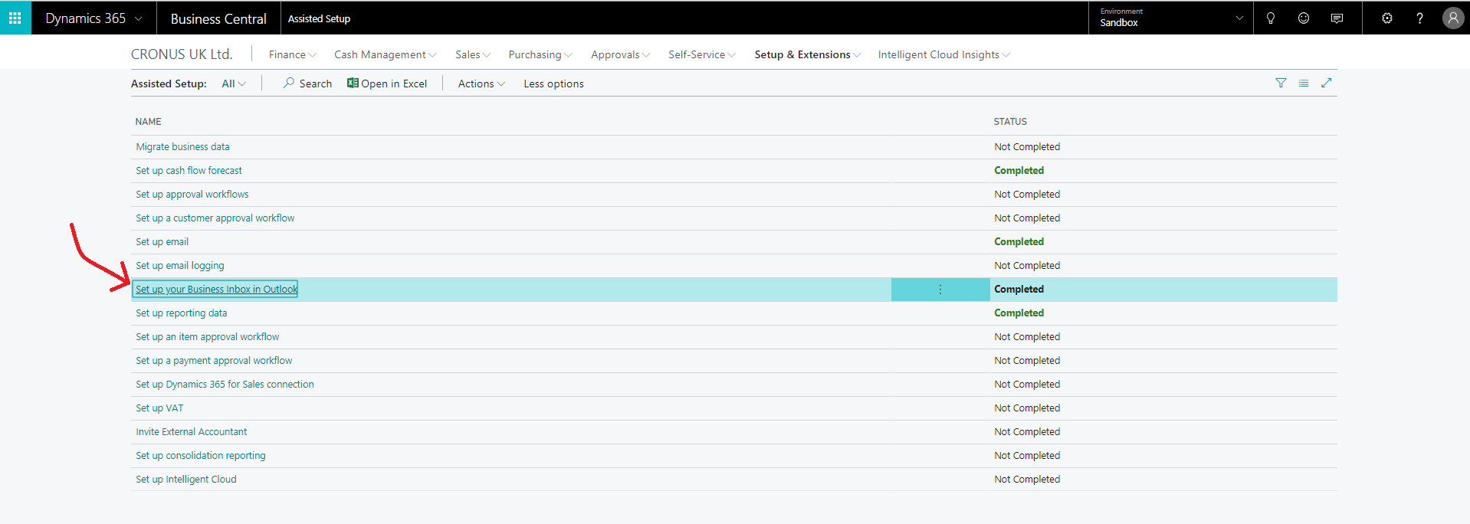Screen dimensions: 1470x524
Task: Click the CRONUS UK Ltd. company name
Action: coord(182,54)
